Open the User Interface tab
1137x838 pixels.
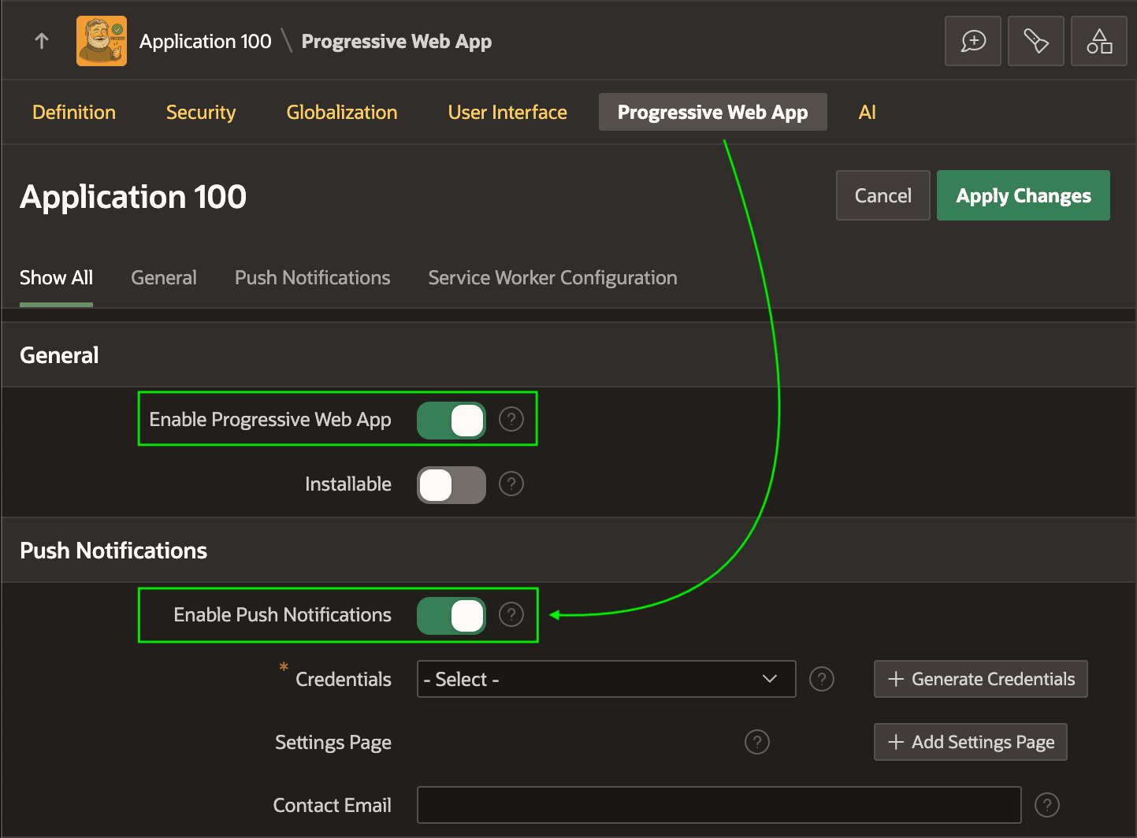coord(507,112)
